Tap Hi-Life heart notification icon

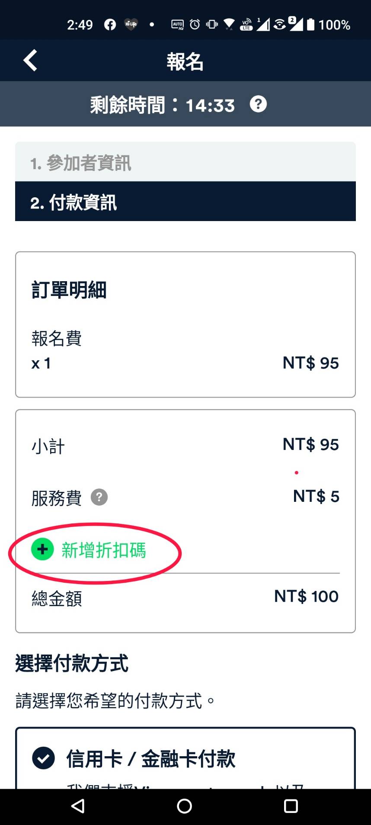(131, 25)
